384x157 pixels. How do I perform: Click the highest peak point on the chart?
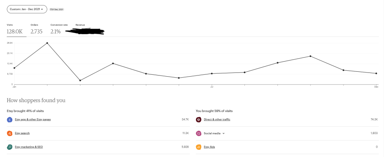pyautogui.click(x=47, y=43)
